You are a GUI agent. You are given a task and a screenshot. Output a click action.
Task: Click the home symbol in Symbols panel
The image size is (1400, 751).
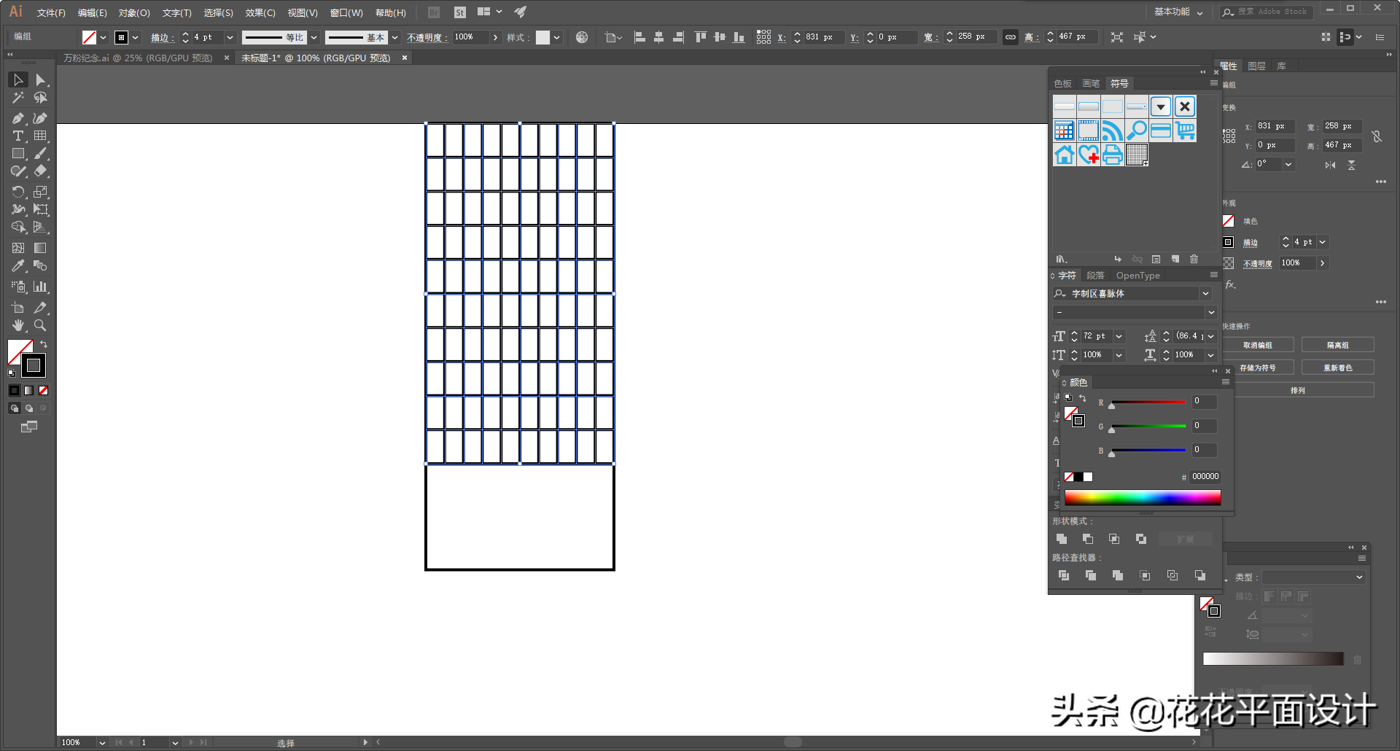[x=1065, y=155]
